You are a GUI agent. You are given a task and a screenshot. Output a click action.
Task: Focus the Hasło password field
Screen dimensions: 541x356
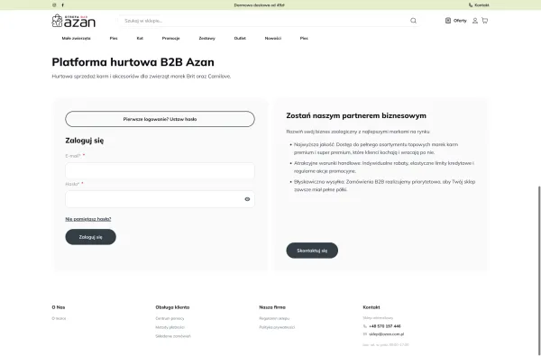(160, 199)
